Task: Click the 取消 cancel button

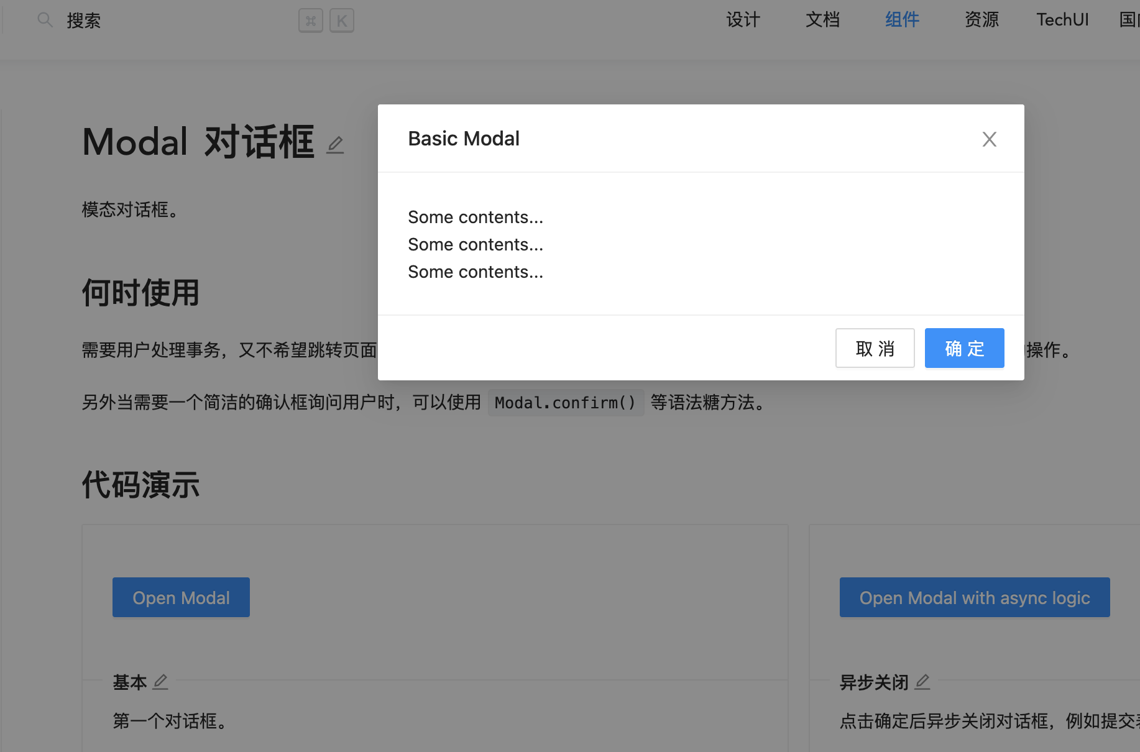Action: (875, 348)
